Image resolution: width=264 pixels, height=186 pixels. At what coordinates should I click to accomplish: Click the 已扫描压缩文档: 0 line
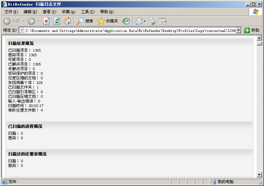[25, 96]
